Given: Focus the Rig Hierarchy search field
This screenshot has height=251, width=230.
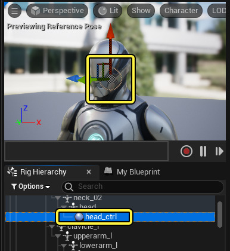Looking at the screenshot, I should coord(143,186).
